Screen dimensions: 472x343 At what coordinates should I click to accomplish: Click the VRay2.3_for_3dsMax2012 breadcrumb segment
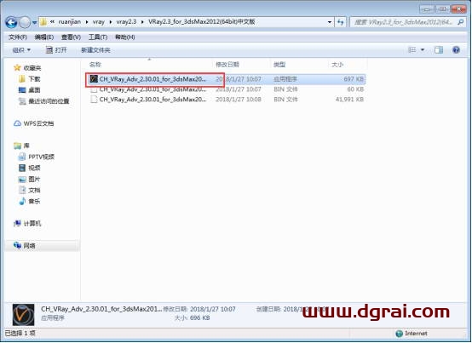click(202, 22)
